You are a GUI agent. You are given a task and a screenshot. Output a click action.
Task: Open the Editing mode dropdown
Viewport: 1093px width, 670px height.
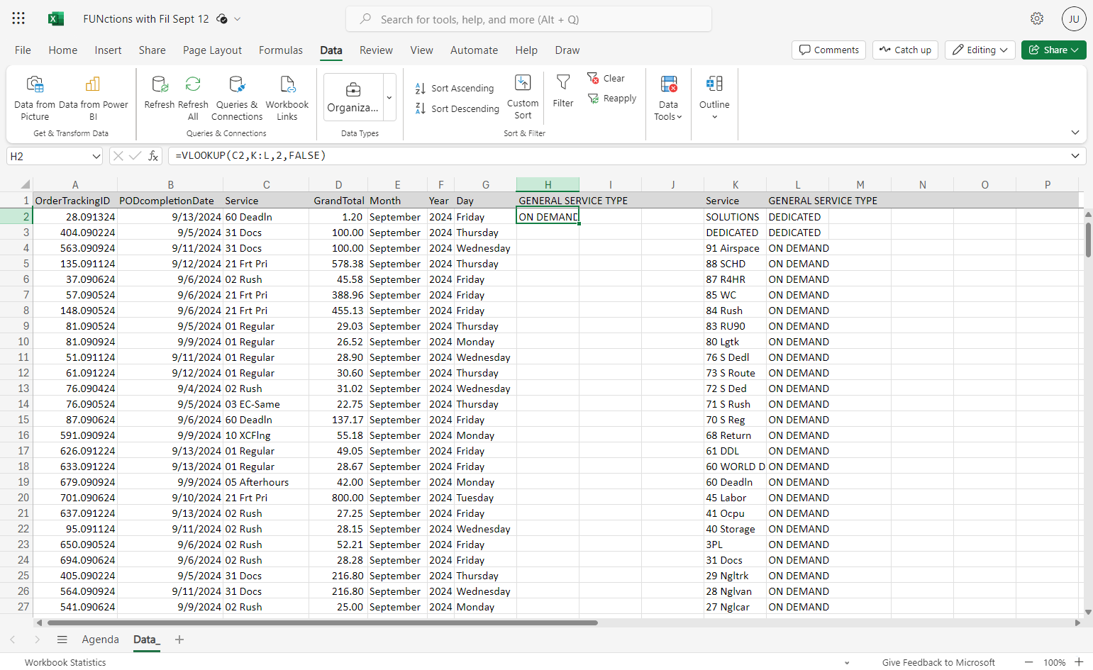click(980, 50)
